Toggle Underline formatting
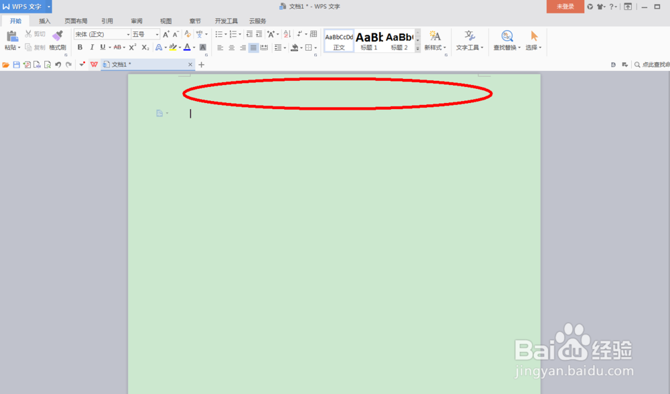This screenshot has height=394, width=670. (x=103, y=47)
